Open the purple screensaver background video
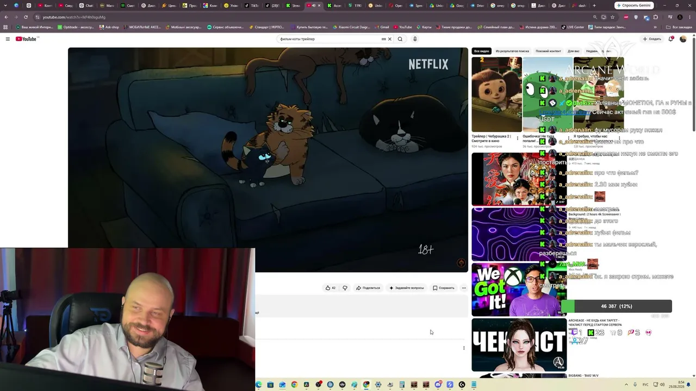The image size is (696, 391). click(519, 234)
